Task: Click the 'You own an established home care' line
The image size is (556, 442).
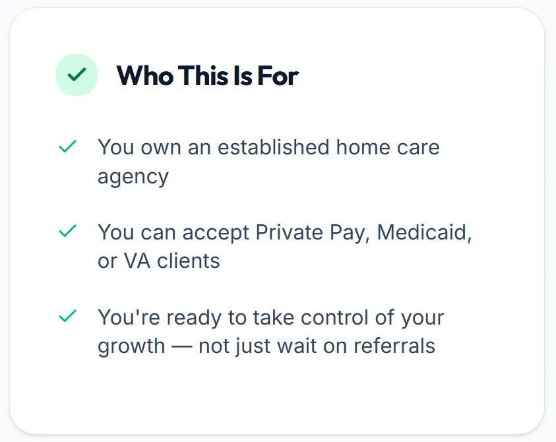Action: tap(268, 147)
